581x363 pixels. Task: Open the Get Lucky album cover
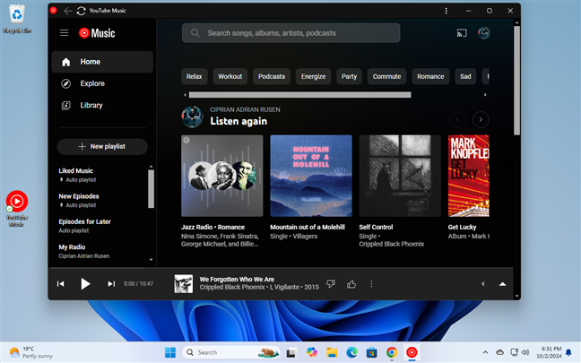click(468, 176)
